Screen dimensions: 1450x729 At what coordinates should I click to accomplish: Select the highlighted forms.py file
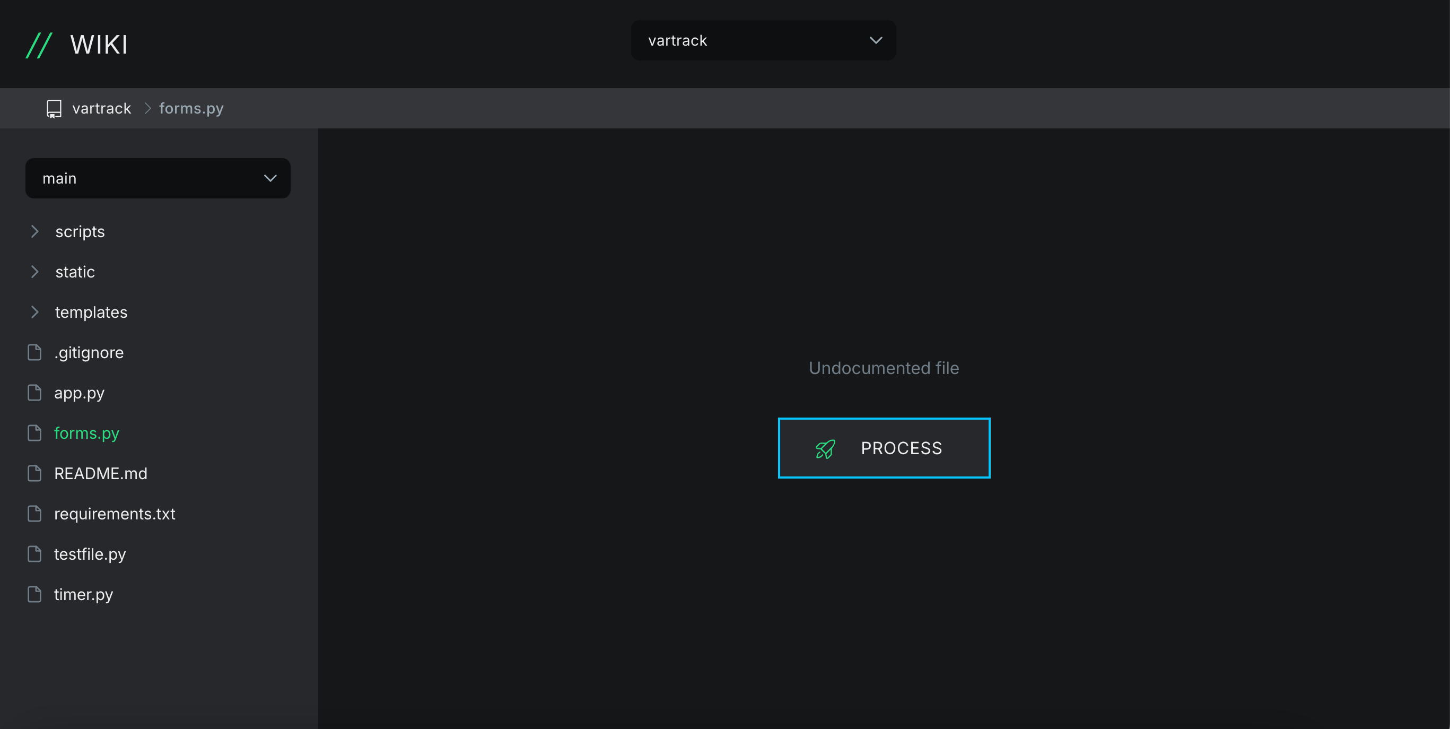coord(86,433)
